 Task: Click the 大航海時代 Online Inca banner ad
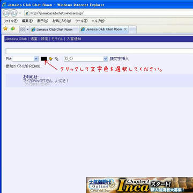(139, 185)
